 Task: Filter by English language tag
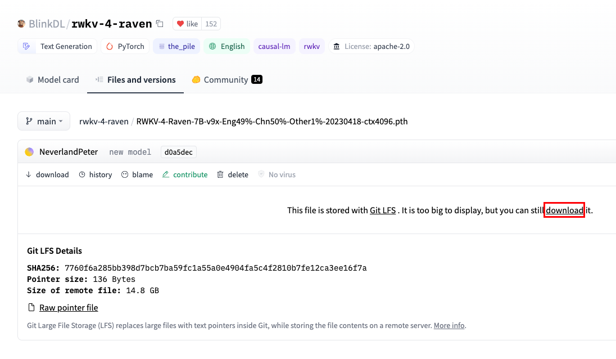pyautogui.click(x=227, y=46)
